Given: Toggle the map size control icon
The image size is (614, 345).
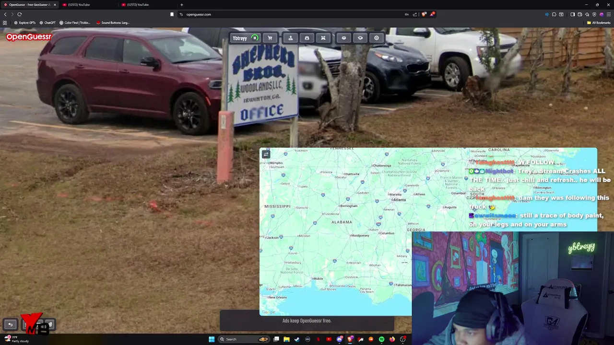Looking at the screenshot, I should 266,154.
